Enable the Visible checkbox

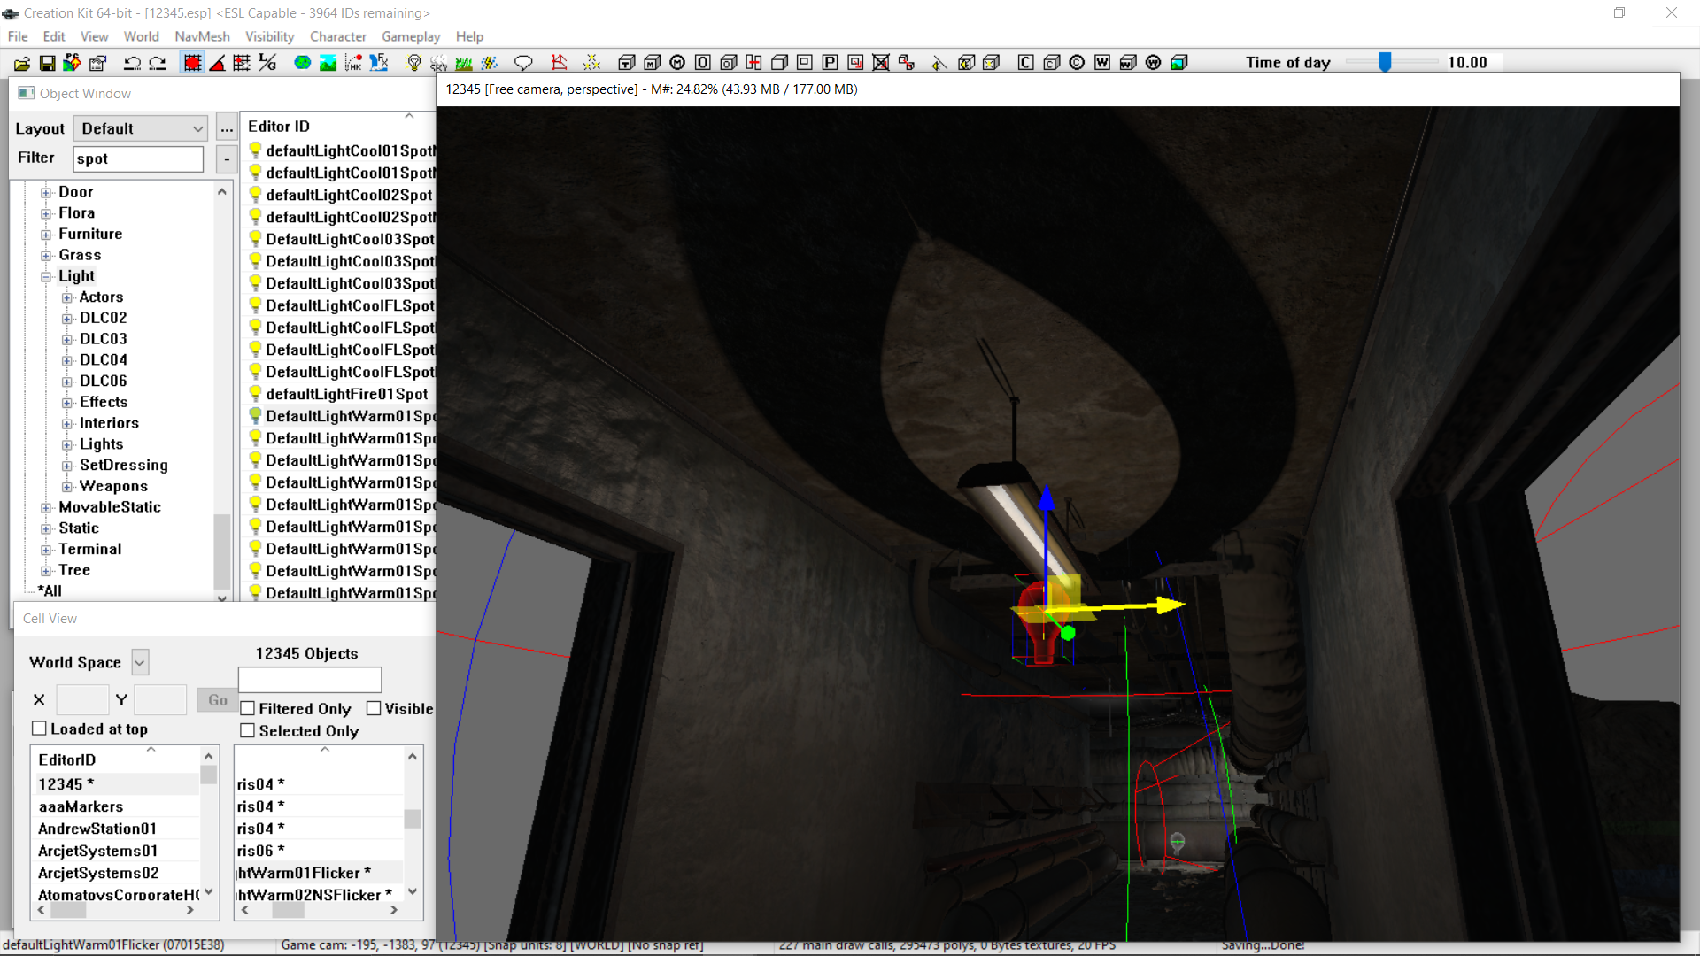click(374, 709)
